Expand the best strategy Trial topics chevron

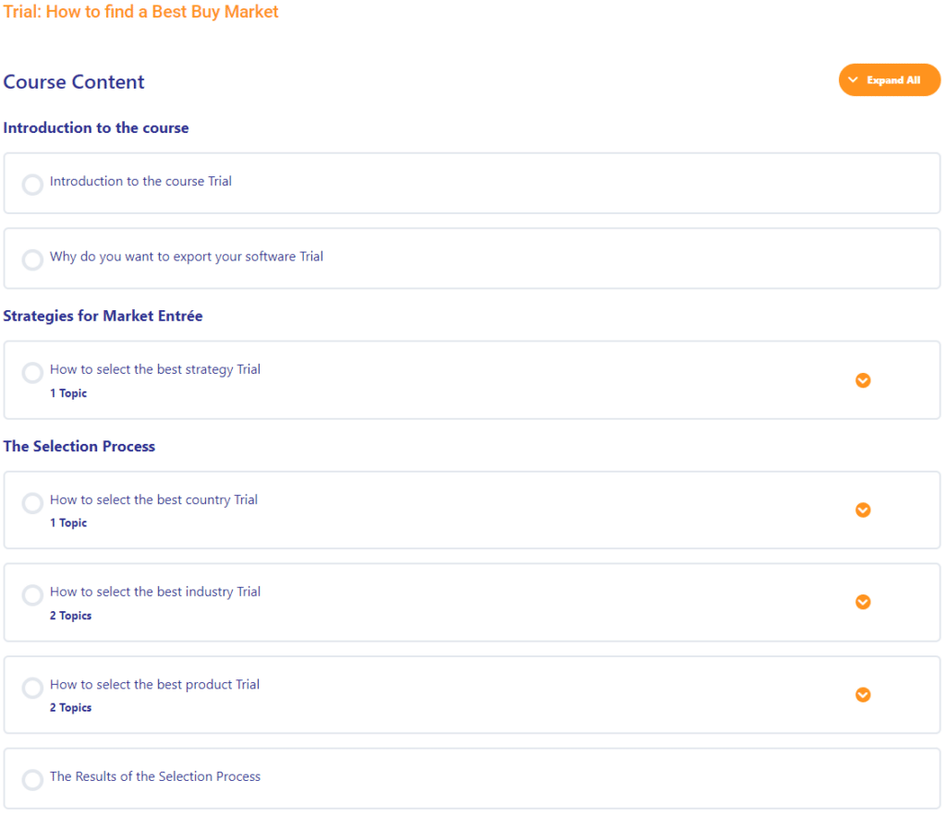[x=863, y=380]
